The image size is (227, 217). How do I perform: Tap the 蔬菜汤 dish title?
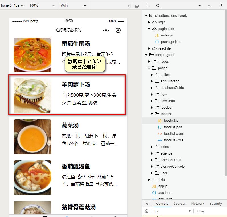click(x=70, y=125)
